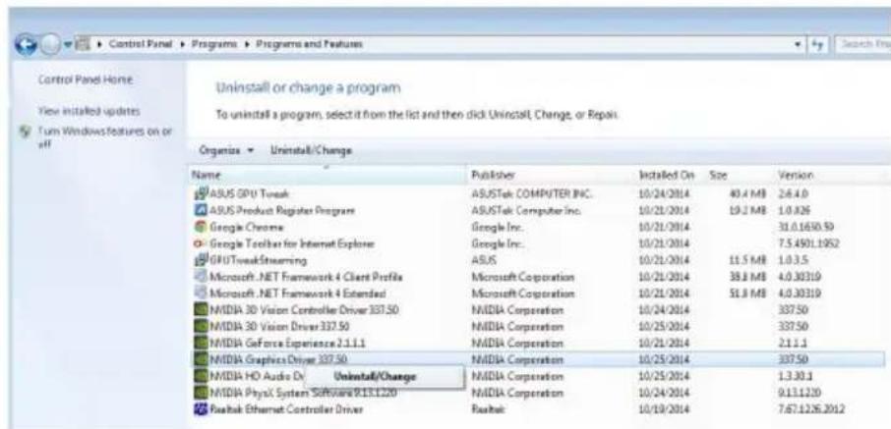
Task: Open the Organize dropdown menu
Action: (x=225, y=151)
